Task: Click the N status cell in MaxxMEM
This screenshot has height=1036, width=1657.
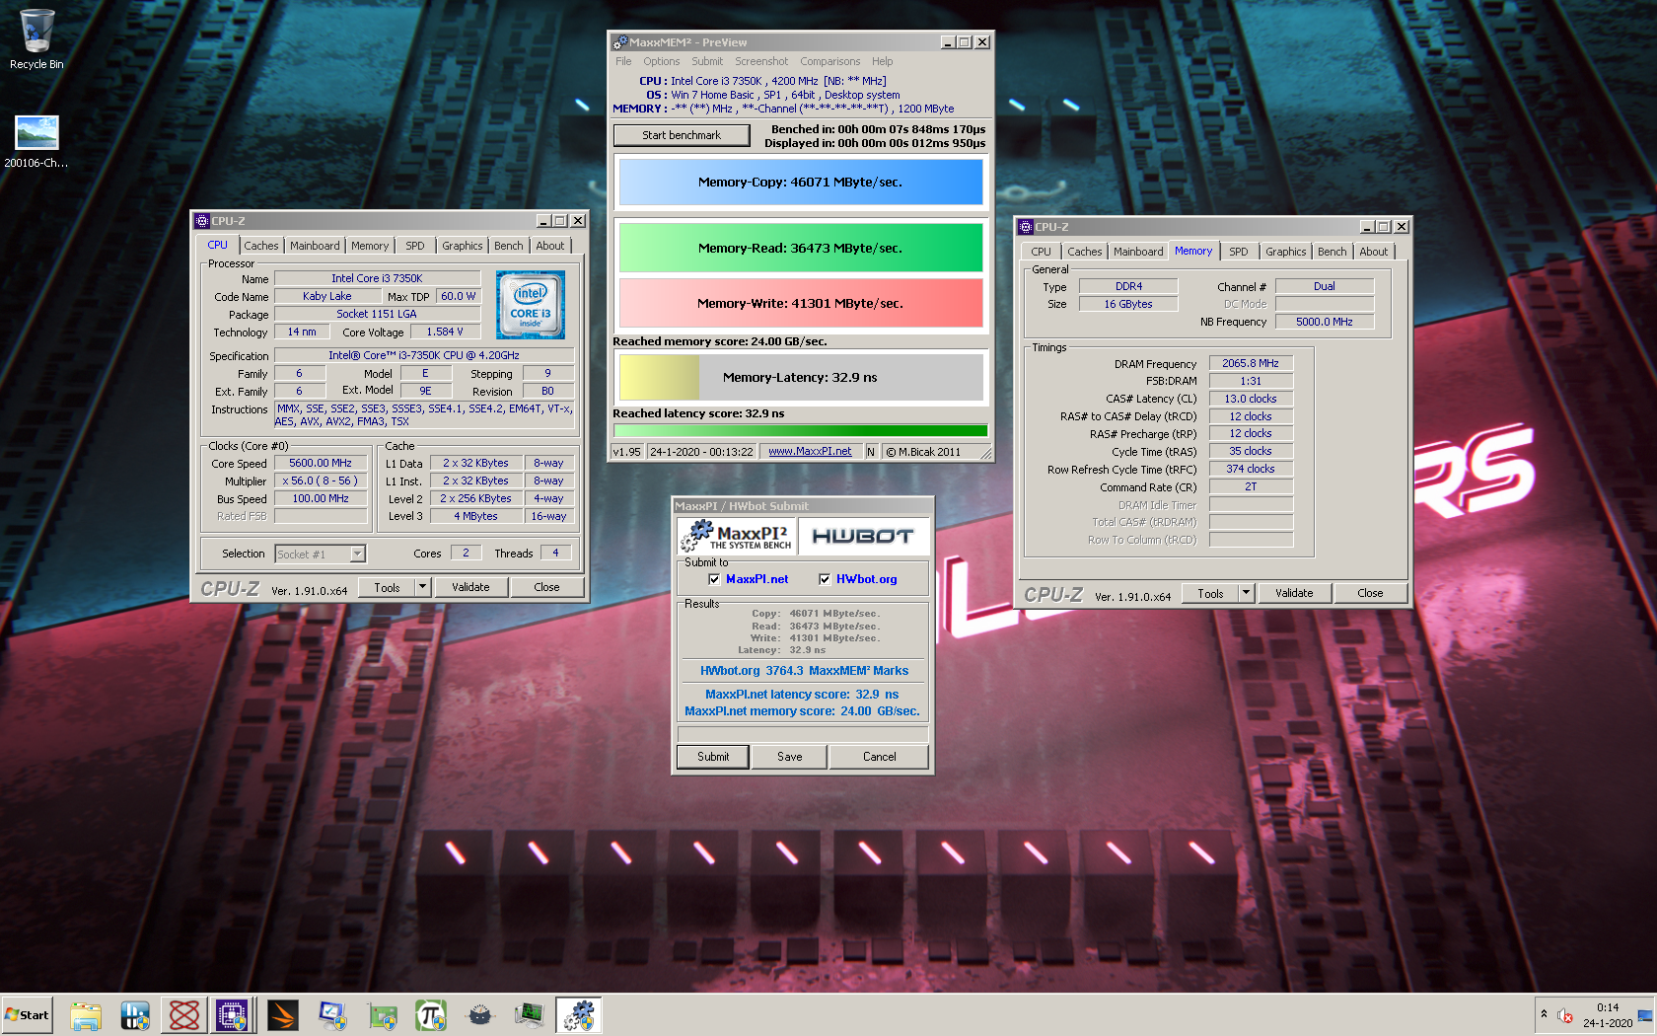Action: point(871,452)
